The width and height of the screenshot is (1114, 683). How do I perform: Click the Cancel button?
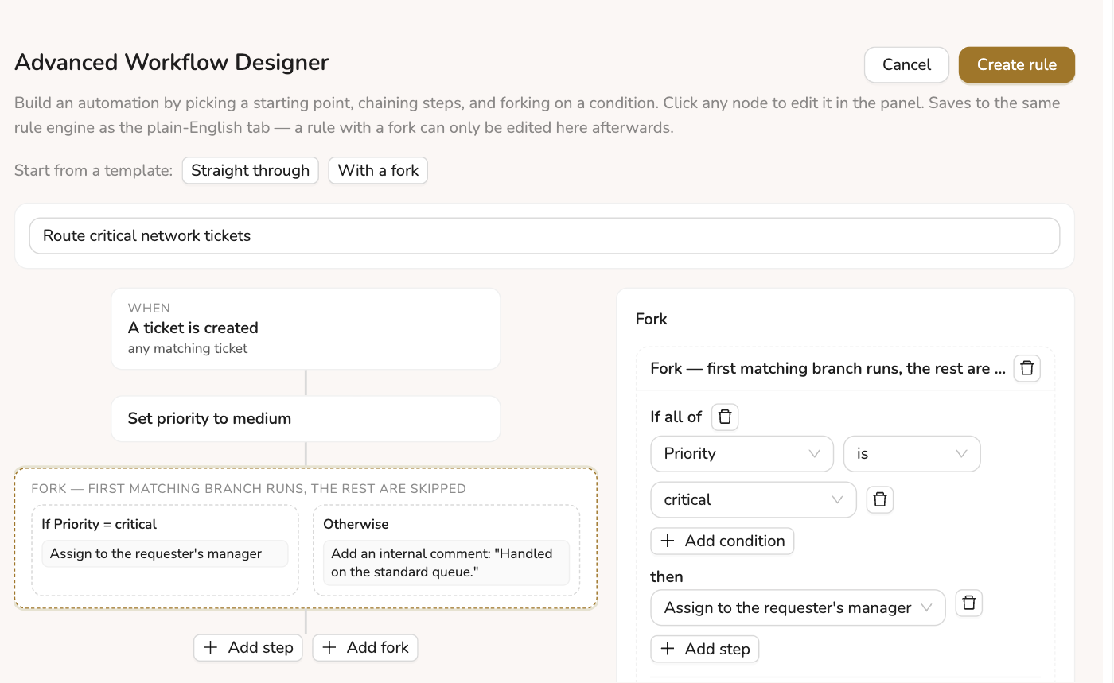pyautogui.click(x=906, y=65)
